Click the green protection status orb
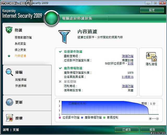The image size is (167, 135). tap(51, 18)
